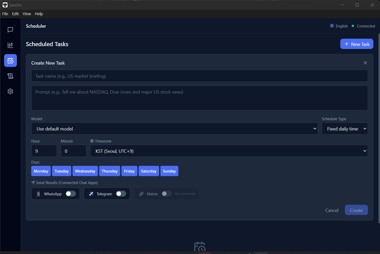Select the Scheduler calendar sidebar icon
Screen dimensions: 380x254
point(11,60)
